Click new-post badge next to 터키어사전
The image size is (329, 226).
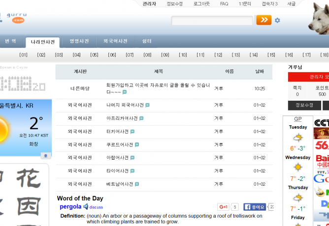tap(132, 132)
